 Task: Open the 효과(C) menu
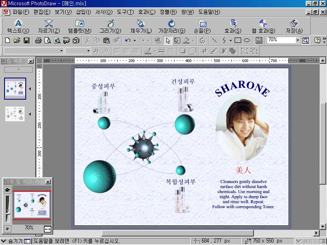[x=147, y=12]
